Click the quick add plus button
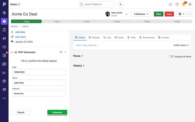 (121, 4)
